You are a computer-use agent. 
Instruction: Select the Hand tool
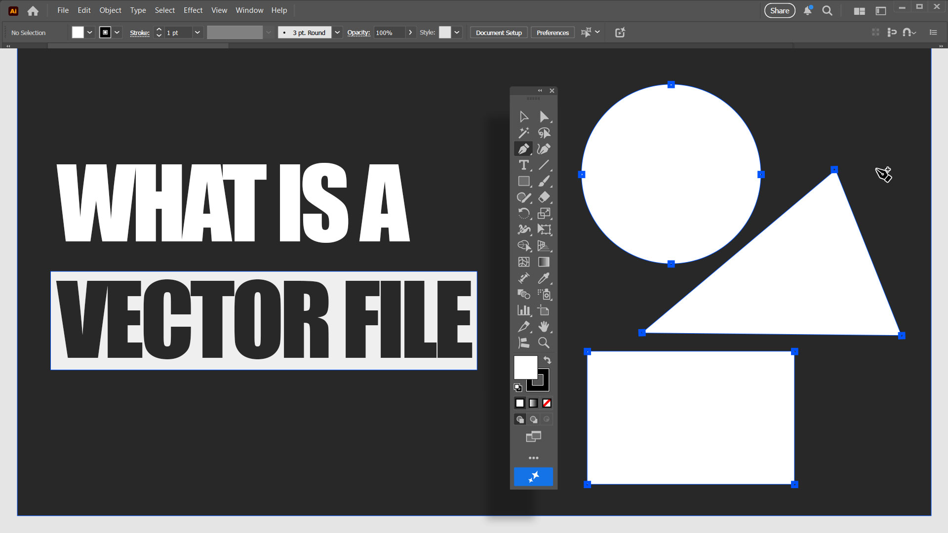click(x=544, y=326)
